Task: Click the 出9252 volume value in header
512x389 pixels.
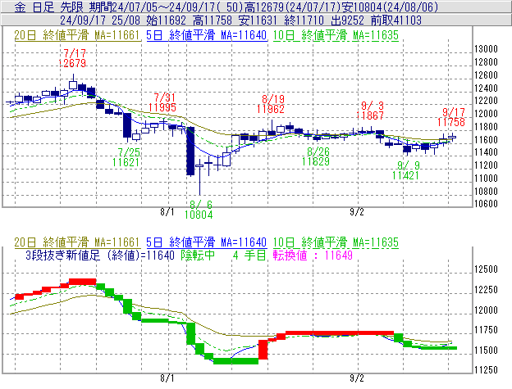Action: (x=347, y=20)
